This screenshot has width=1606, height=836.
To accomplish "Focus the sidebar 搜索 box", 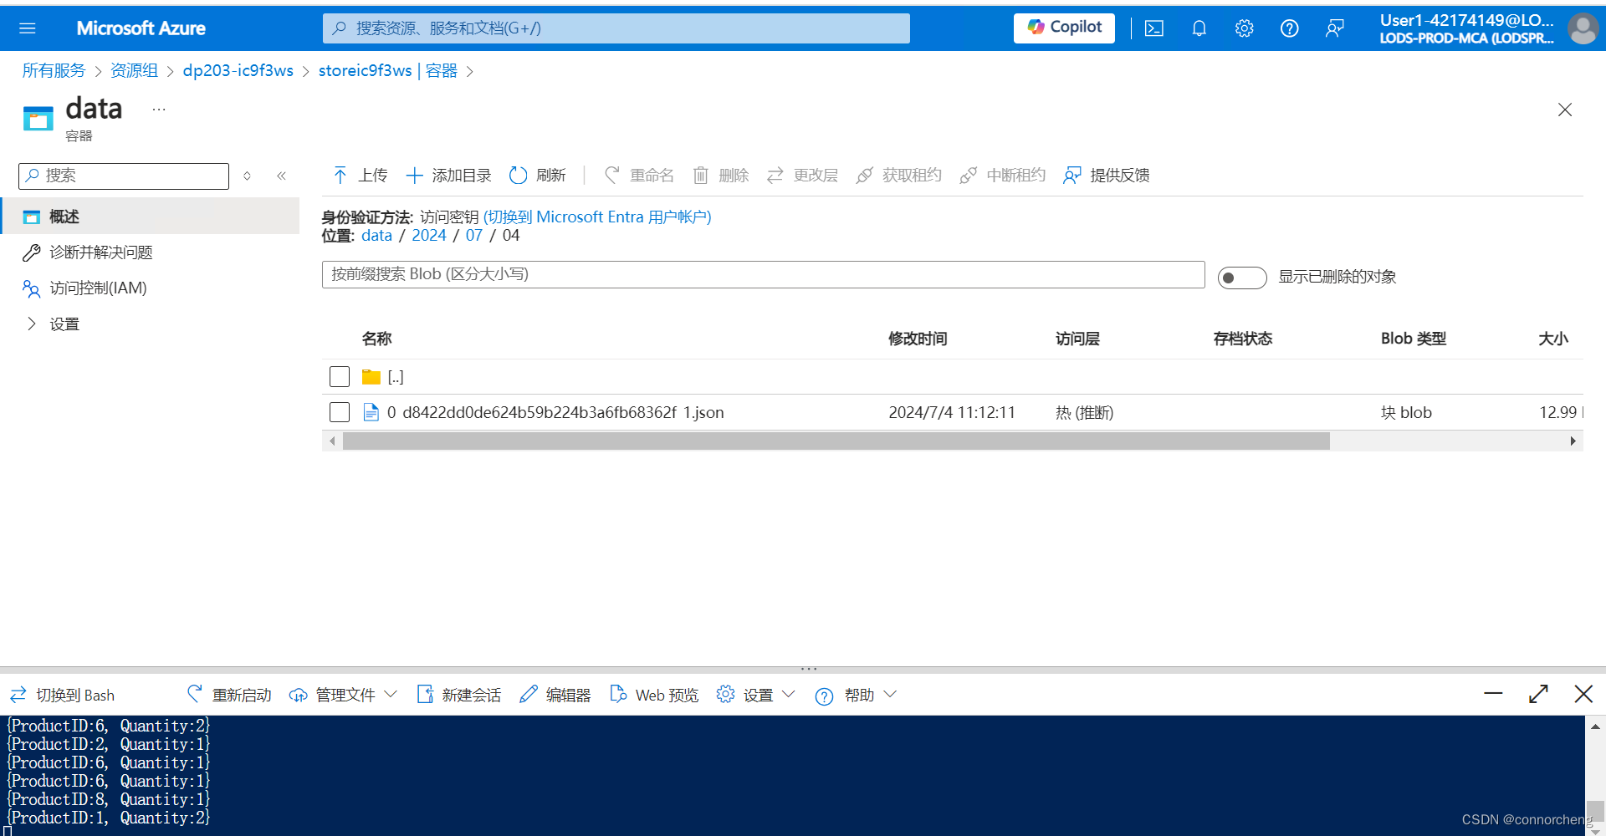I will coord(124,176).
